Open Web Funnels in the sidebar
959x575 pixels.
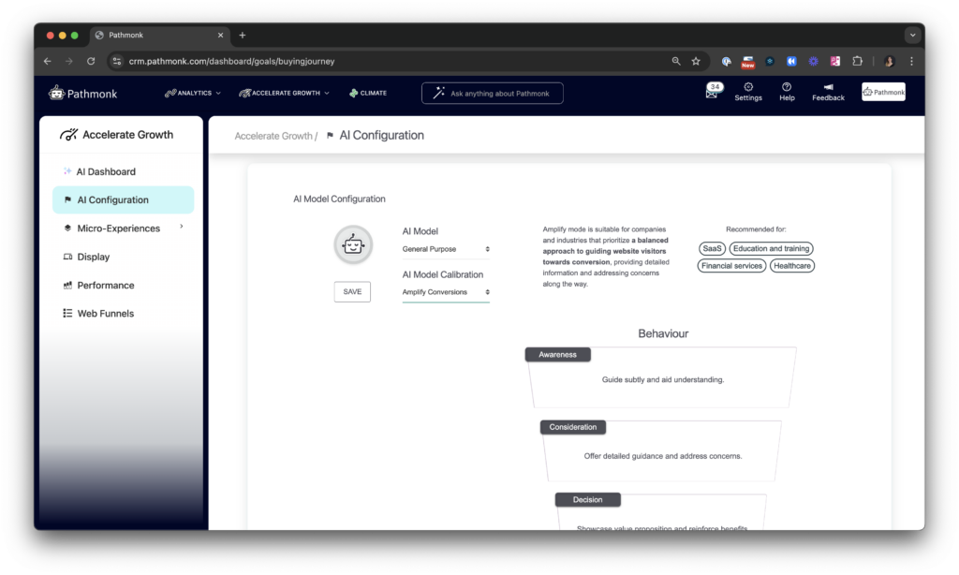(x=105, y=314)
